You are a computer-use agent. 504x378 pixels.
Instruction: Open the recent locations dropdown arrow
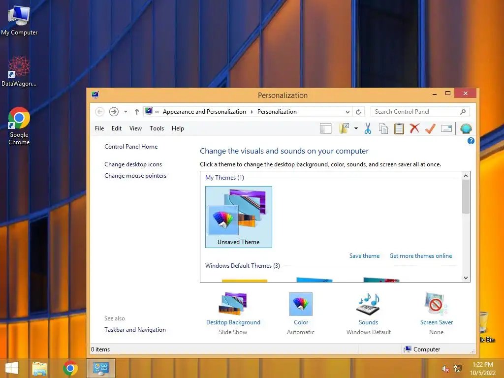click(x=126, y=112)
